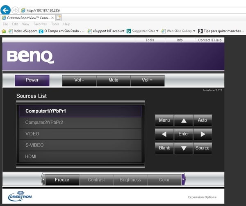Click the Crestron logo
This screenshot has height=206, width=246.
click(20, 196)
